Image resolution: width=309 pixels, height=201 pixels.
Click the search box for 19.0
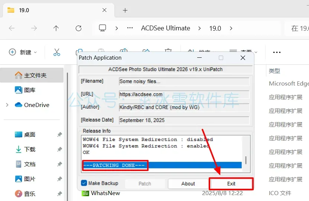297,28
